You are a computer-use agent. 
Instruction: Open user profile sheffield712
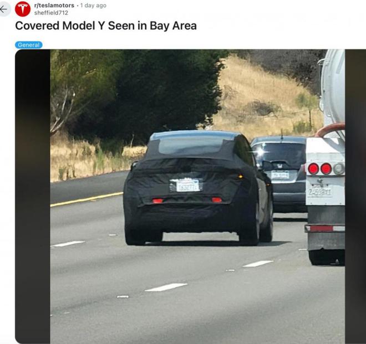[51, 13]
